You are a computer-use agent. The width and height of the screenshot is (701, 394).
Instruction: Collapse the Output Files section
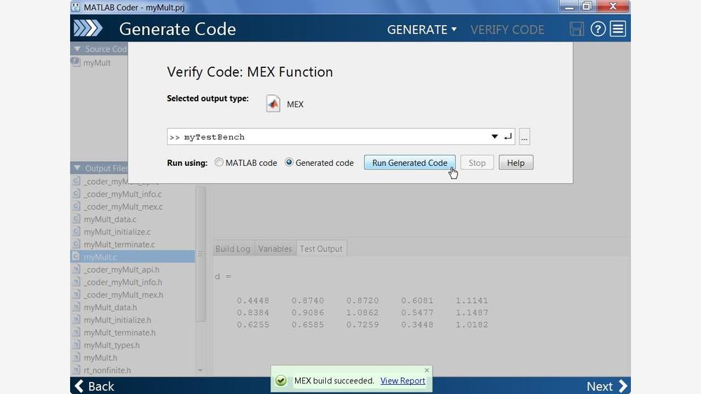pos(77,168)
